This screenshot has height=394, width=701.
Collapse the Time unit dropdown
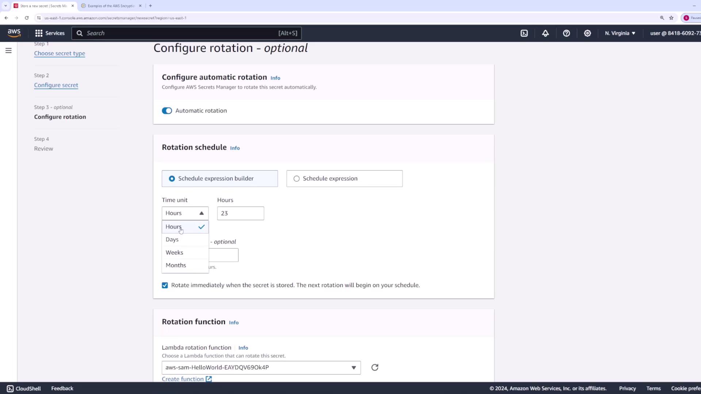[185, 213]
